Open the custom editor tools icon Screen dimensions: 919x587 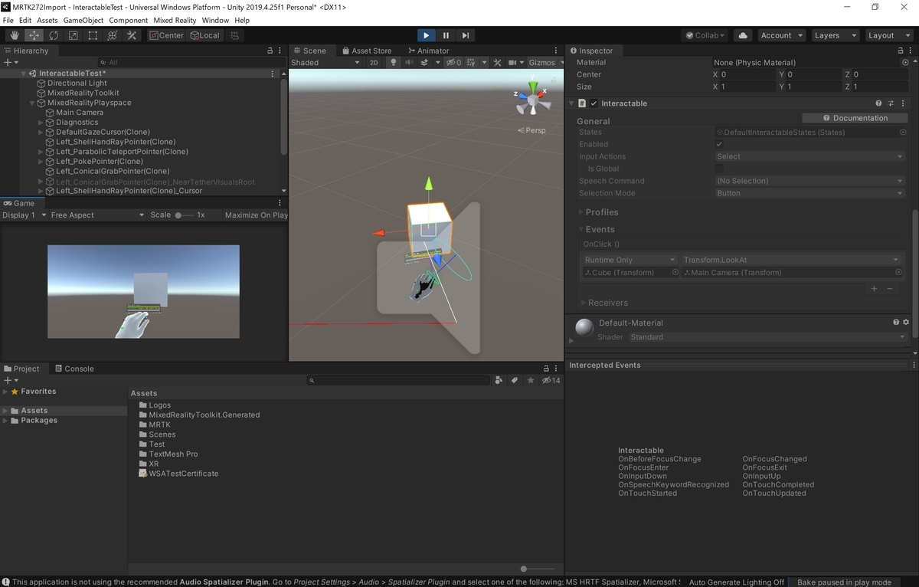point(132,35)
